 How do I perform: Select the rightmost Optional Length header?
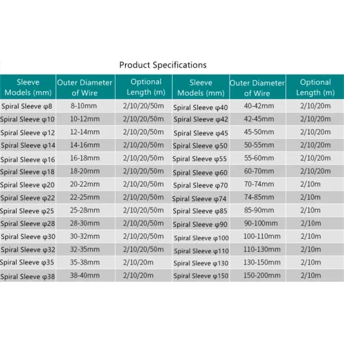[315, 87]
